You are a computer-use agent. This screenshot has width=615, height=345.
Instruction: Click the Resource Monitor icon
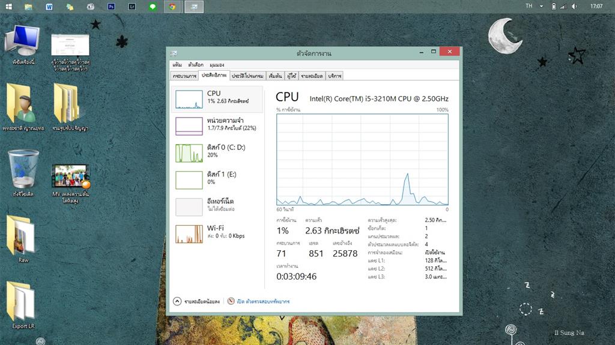(x=231, y=301)
